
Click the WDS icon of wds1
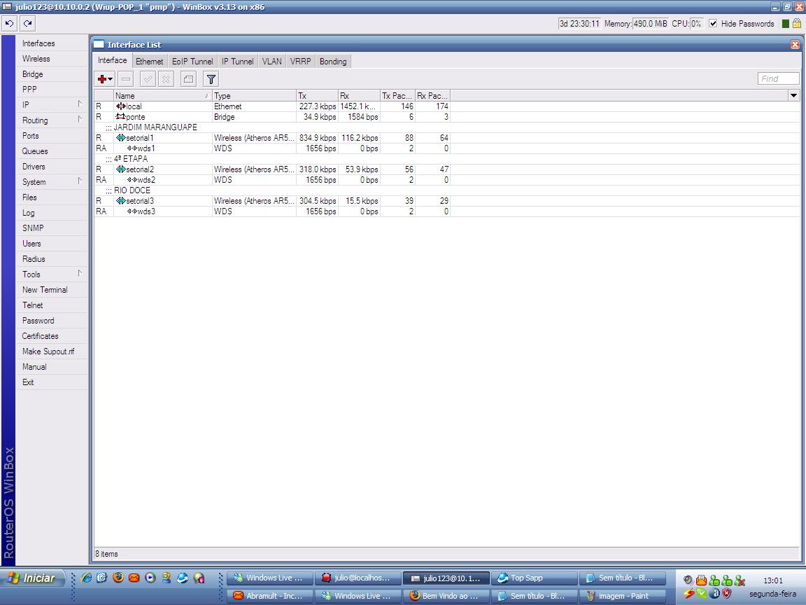[x=132, y=148]
